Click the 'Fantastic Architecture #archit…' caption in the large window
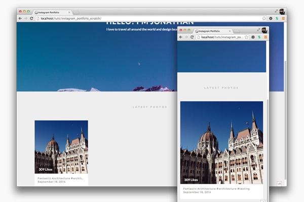This screenshot has width=304, height=202. point(60,178)
